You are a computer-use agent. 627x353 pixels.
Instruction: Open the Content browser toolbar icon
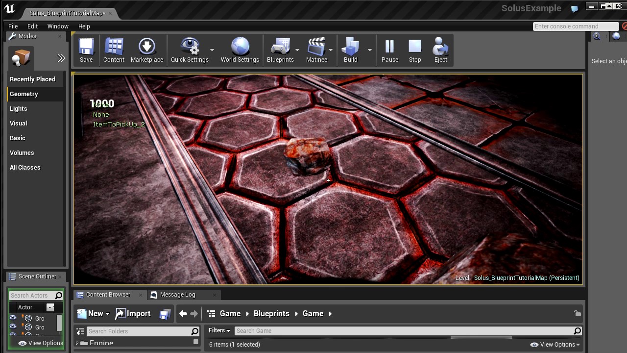(x=114, y=50)
